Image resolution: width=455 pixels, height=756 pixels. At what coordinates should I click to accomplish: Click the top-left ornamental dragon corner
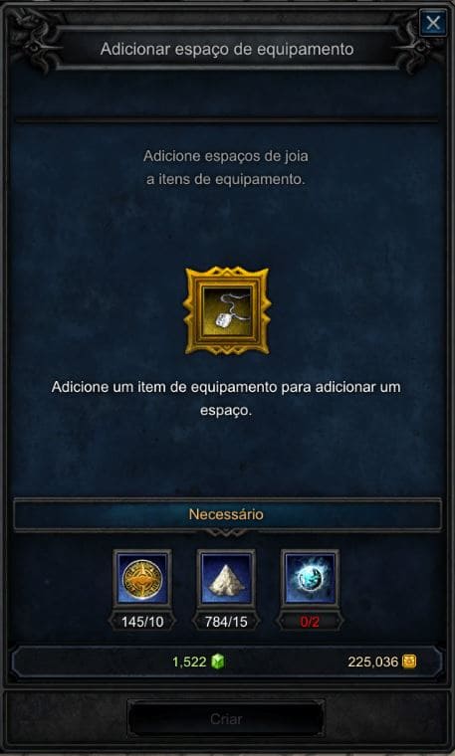(34, 41)
